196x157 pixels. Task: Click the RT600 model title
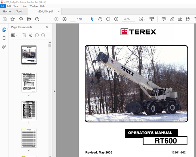(166, 141)
